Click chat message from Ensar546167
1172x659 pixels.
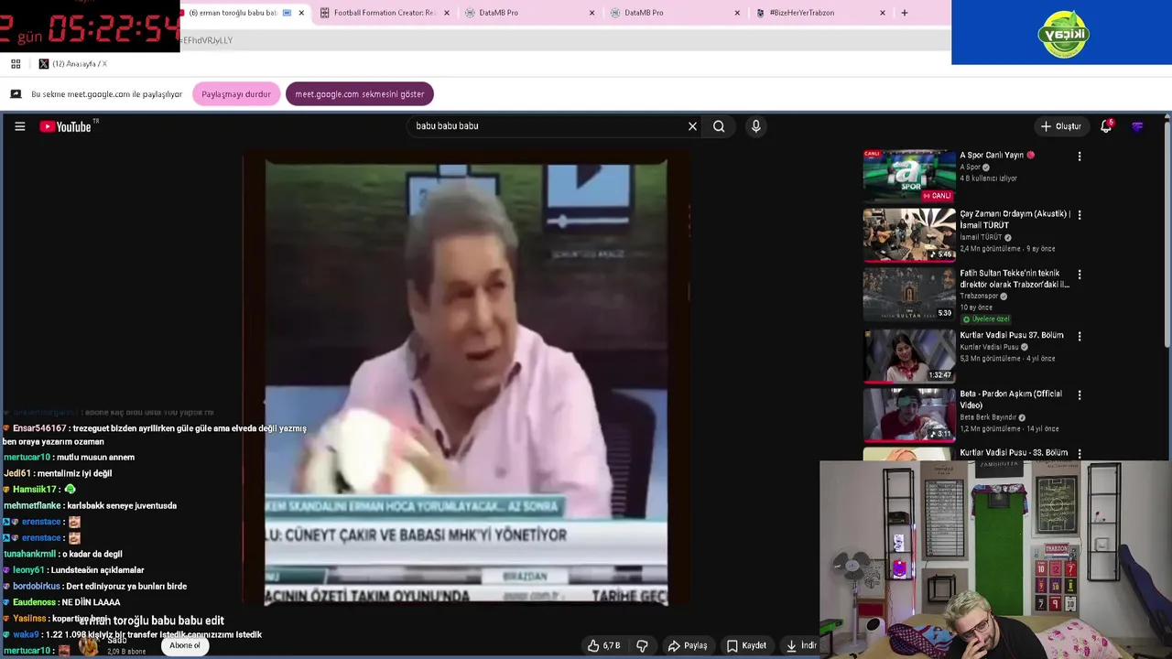155,435
